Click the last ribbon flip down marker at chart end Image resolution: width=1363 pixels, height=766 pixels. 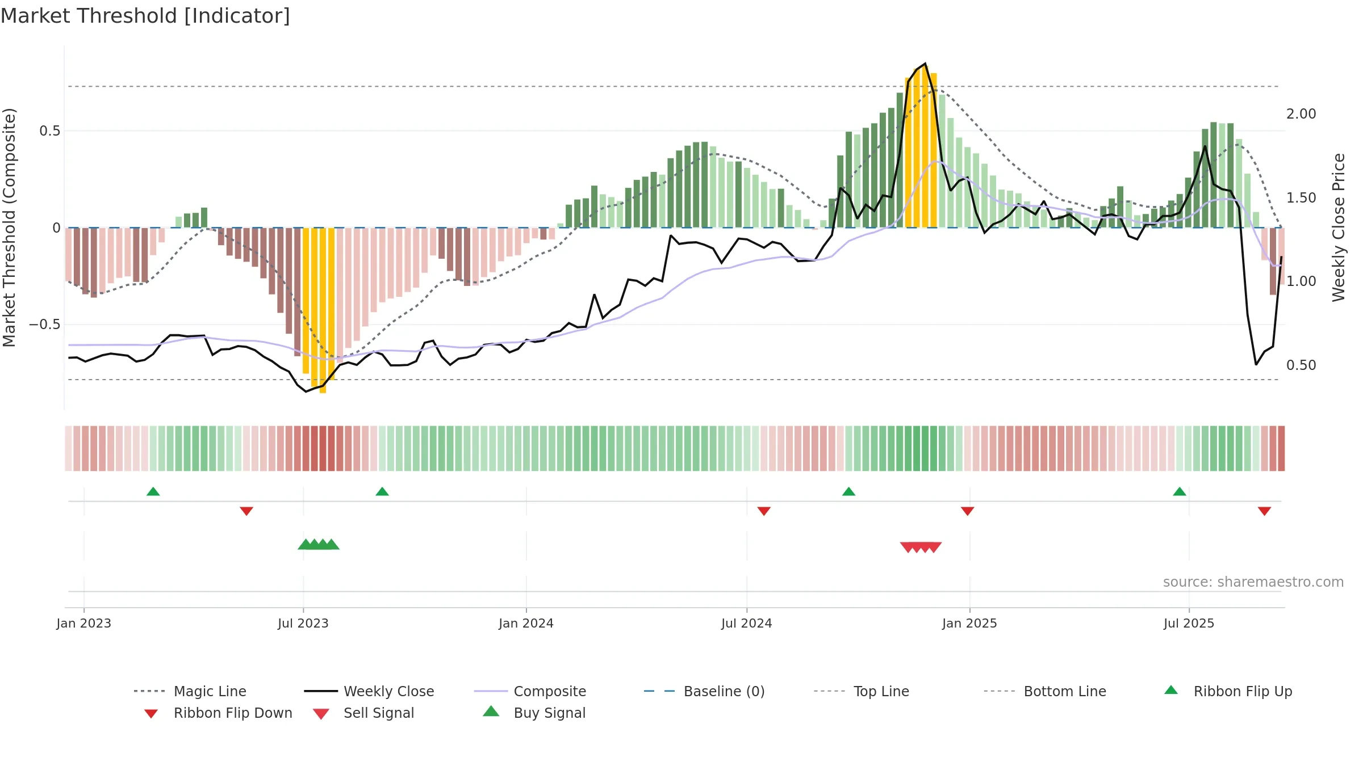pyautogui.click(x=1264, y=511)
